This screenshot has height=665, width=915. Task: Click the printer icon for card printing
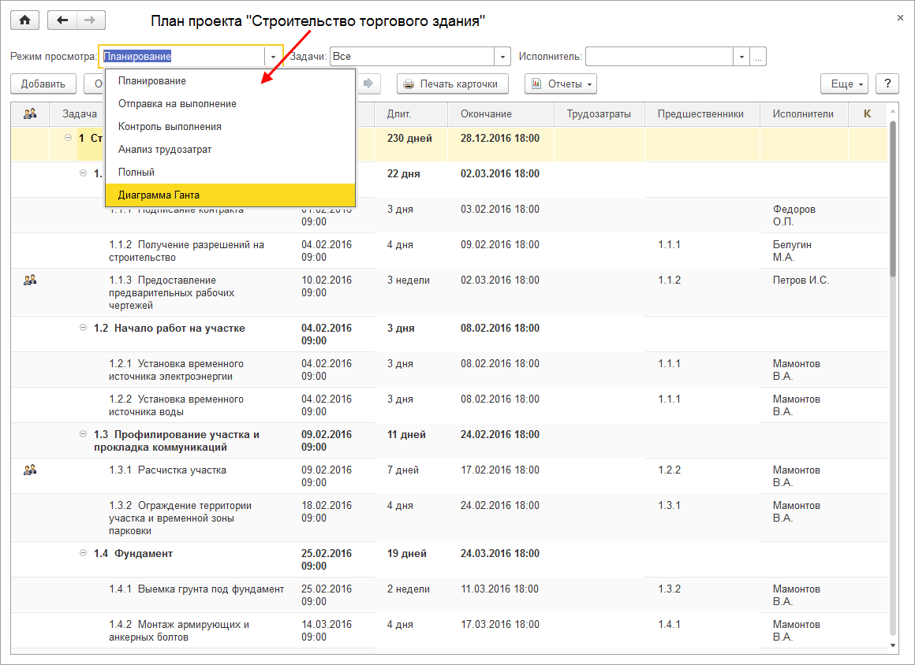pyautogui.click(x=409, y=84)
